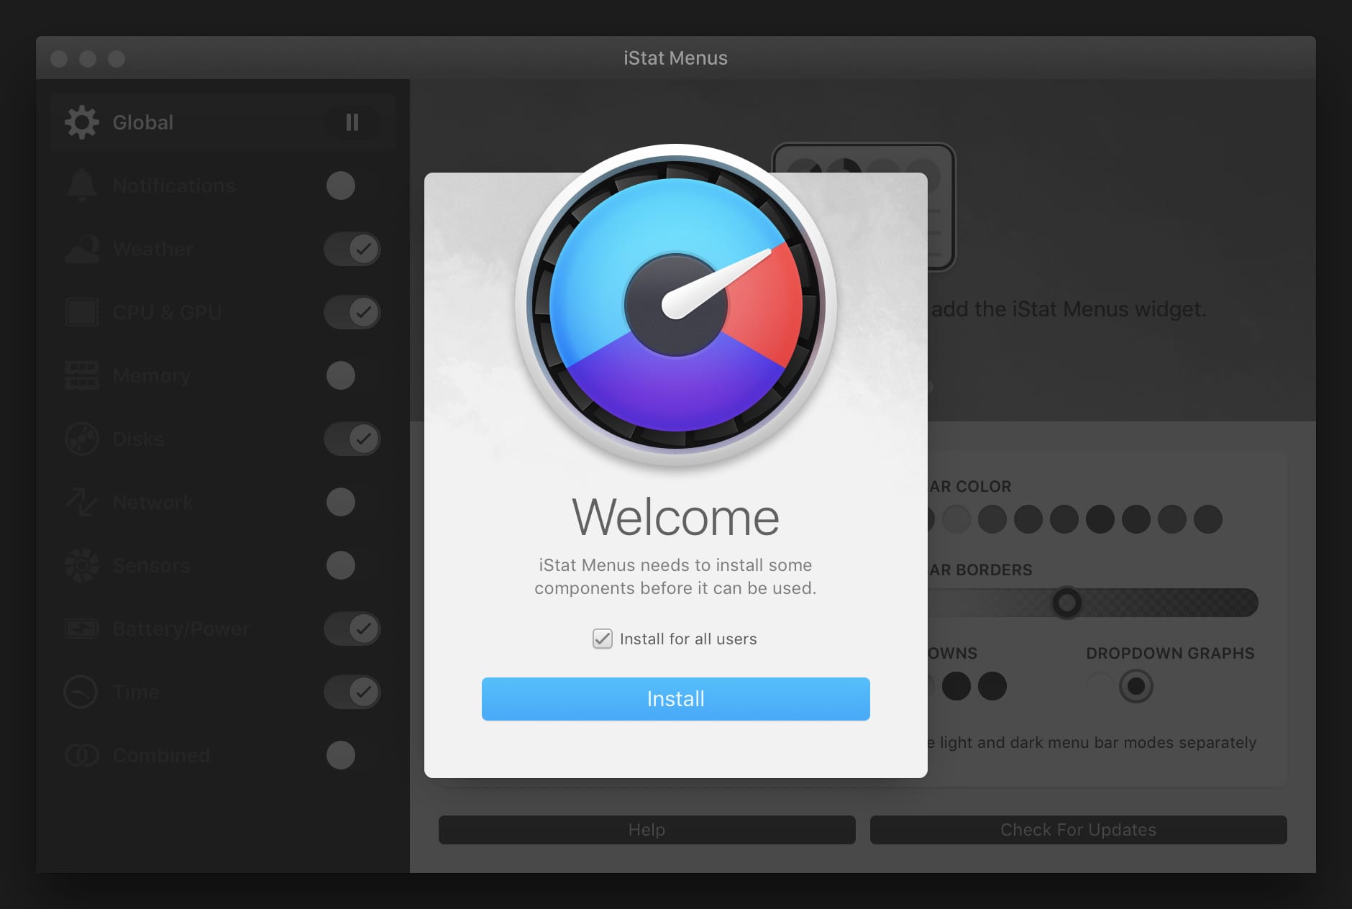1352x909 pixels.
Task: Click Check For Updates button
Action: tap(1079, 830)
